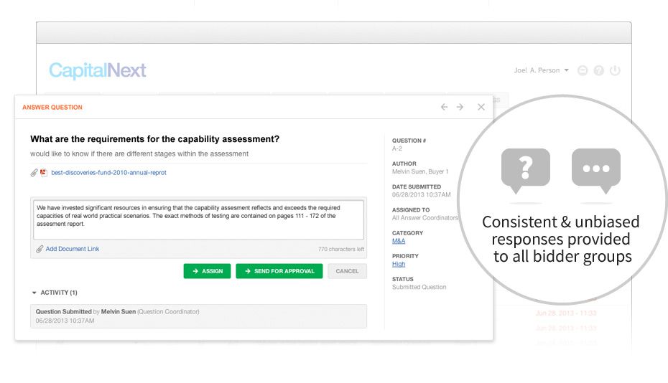Close the Answer Question dialog

point(481,107)
